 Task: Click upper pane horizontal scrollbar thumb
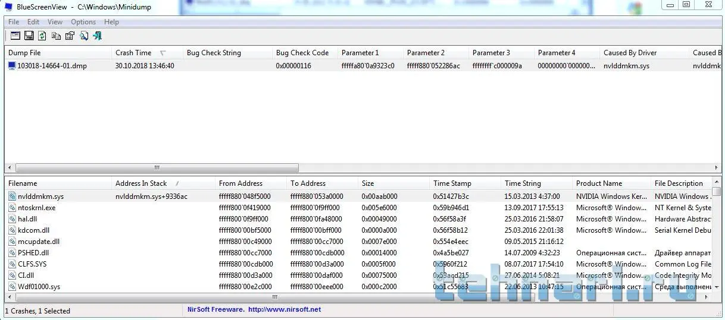(x=157, y=167)
